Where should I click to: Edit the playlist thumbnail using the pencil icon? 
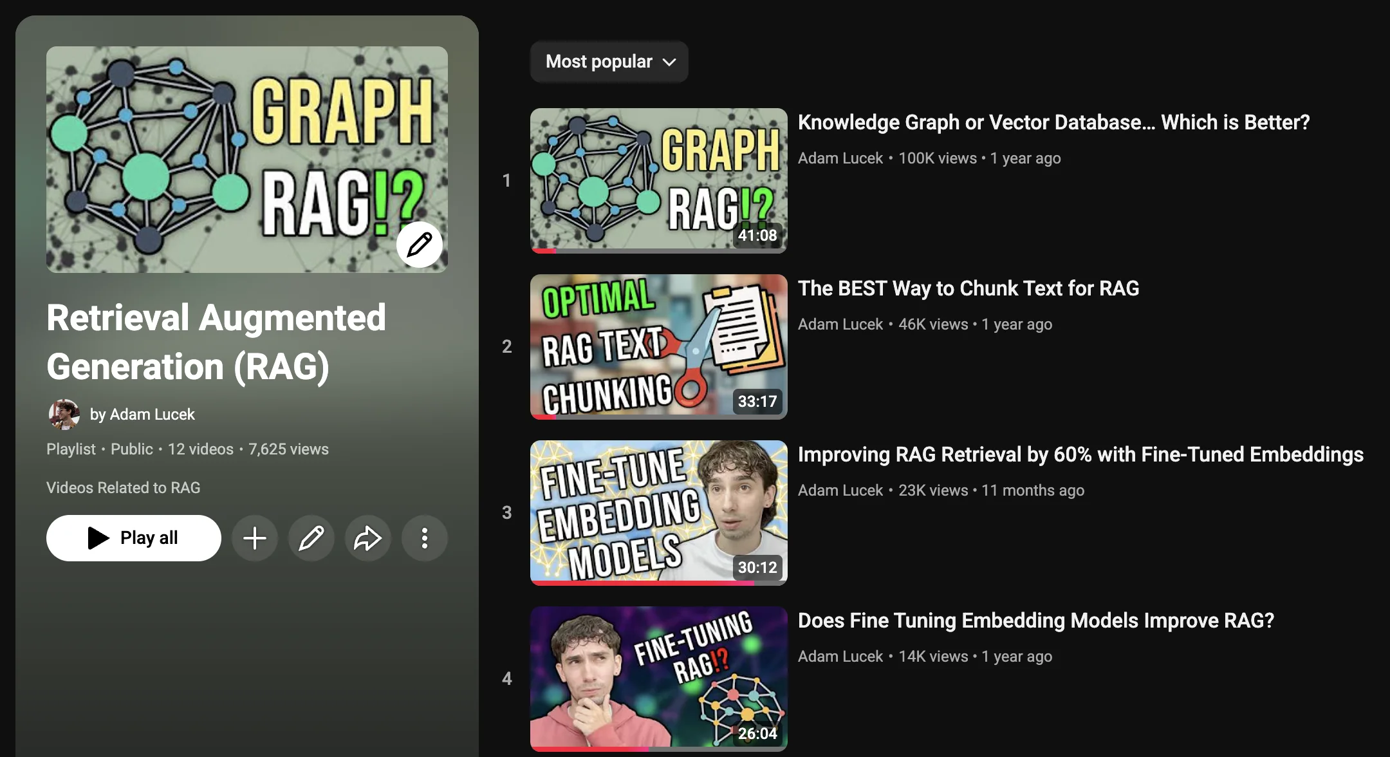pos(419,245)
